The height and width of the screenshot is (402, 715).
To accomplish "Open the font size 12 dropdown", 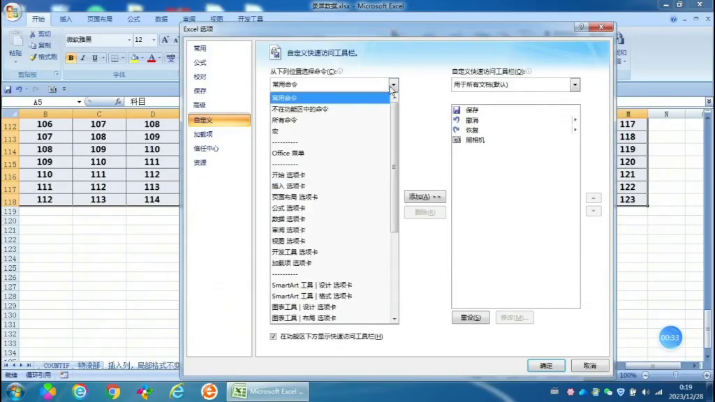I will [x=154, y=40].
